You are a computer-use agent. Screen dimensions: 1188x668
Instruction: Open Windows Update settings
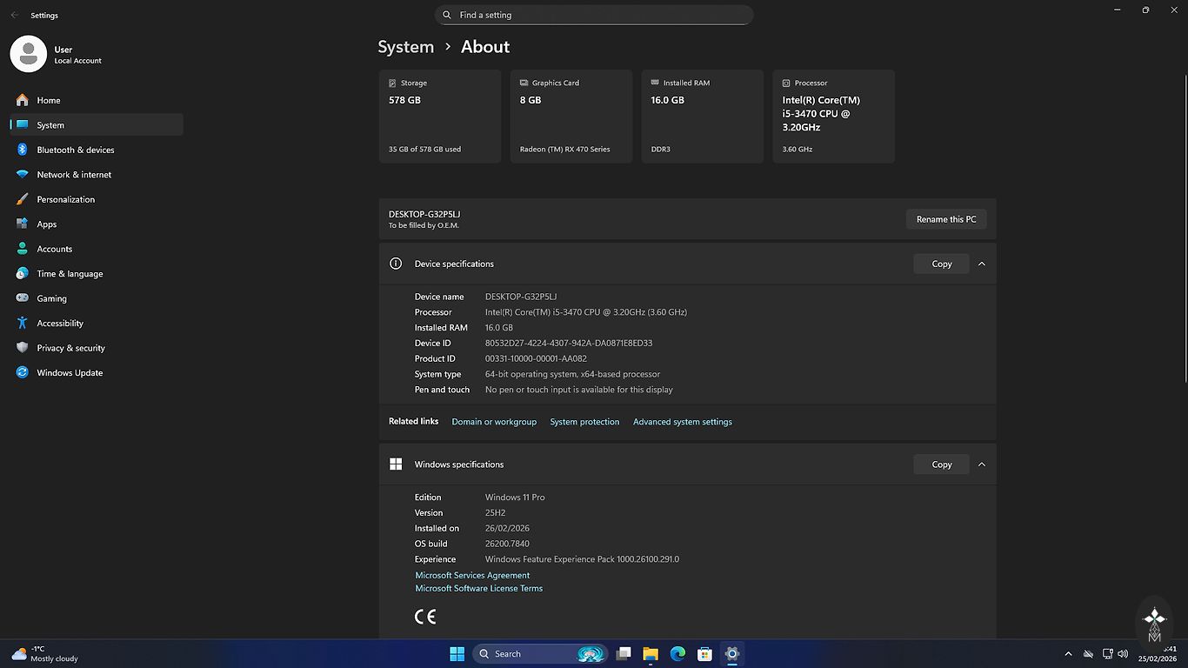coord(70,373)
